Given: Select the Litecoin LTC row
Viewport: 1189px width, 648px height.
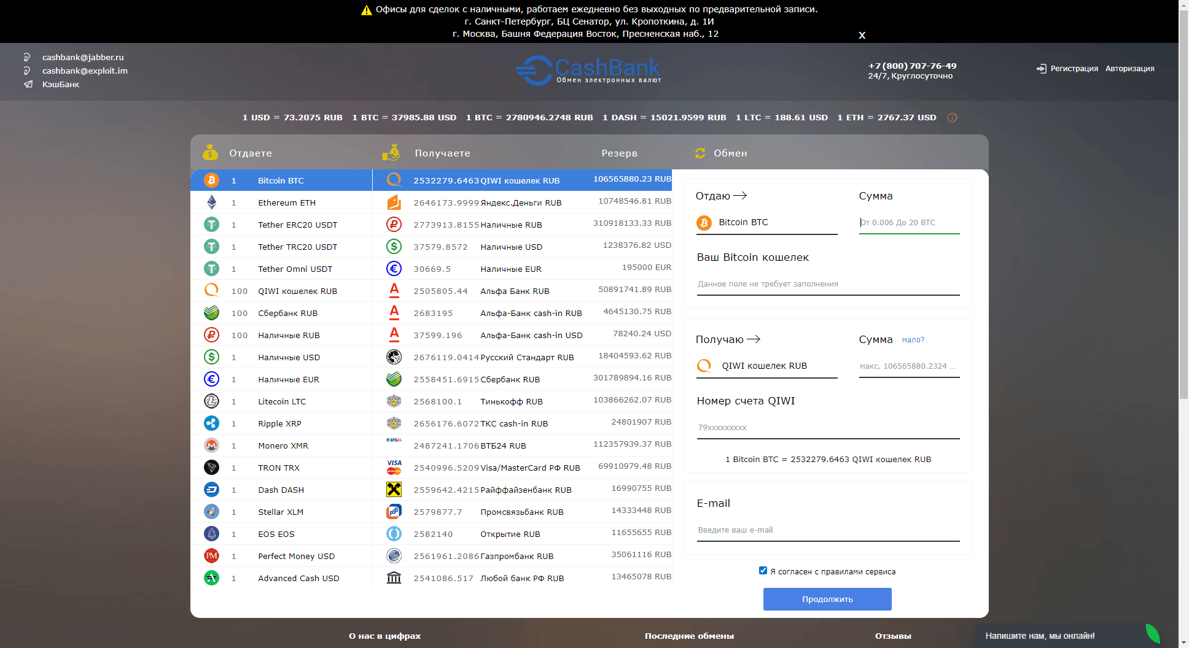Looking at the screenshot, I should pyautogui.click(x=281, y=401).
